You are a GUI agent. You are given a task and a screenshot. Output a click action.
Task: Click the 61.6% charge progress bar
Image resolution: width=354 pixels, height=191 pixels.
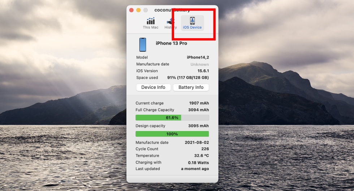172,118
